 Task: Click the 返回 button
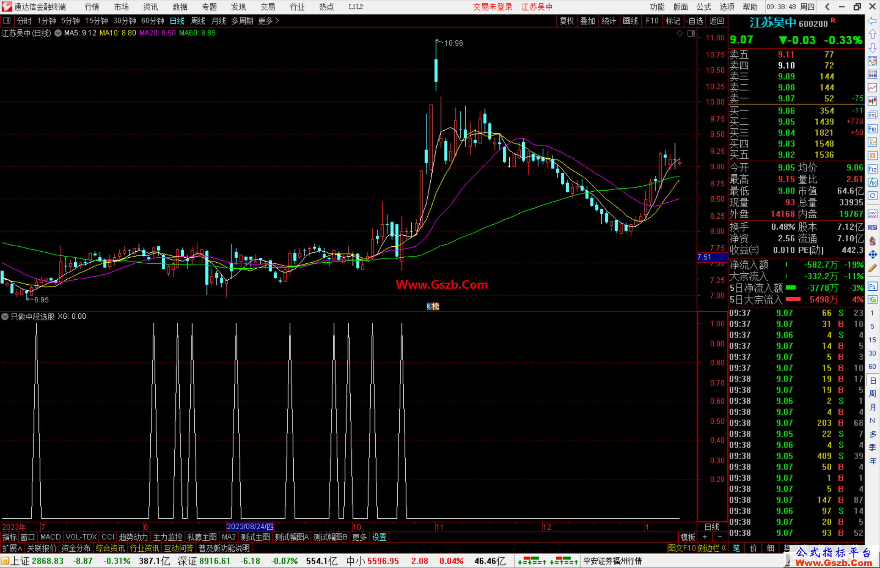pyautogui.click(x=717, y=21)
